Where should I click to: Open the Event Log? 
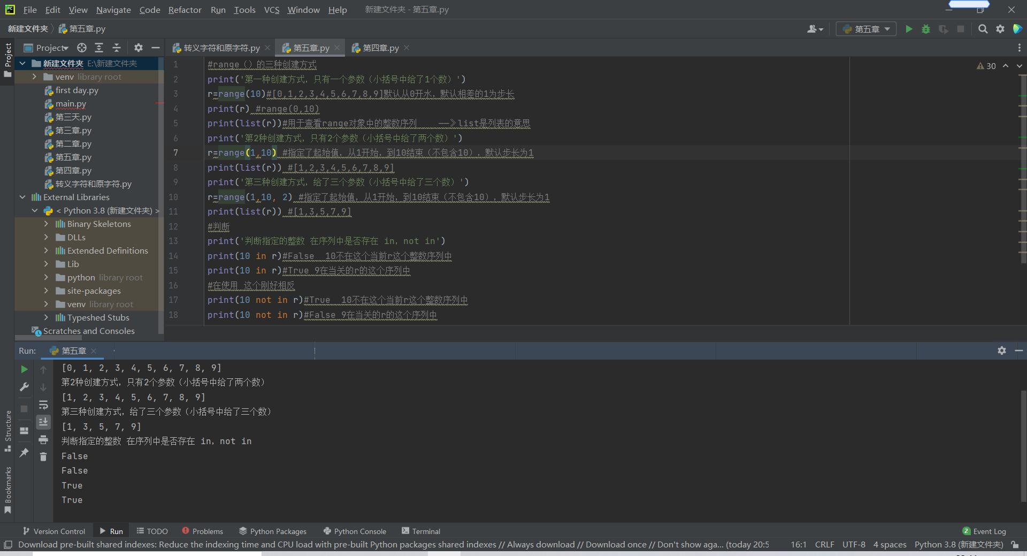pyautogui.click(x=989, y=531)
